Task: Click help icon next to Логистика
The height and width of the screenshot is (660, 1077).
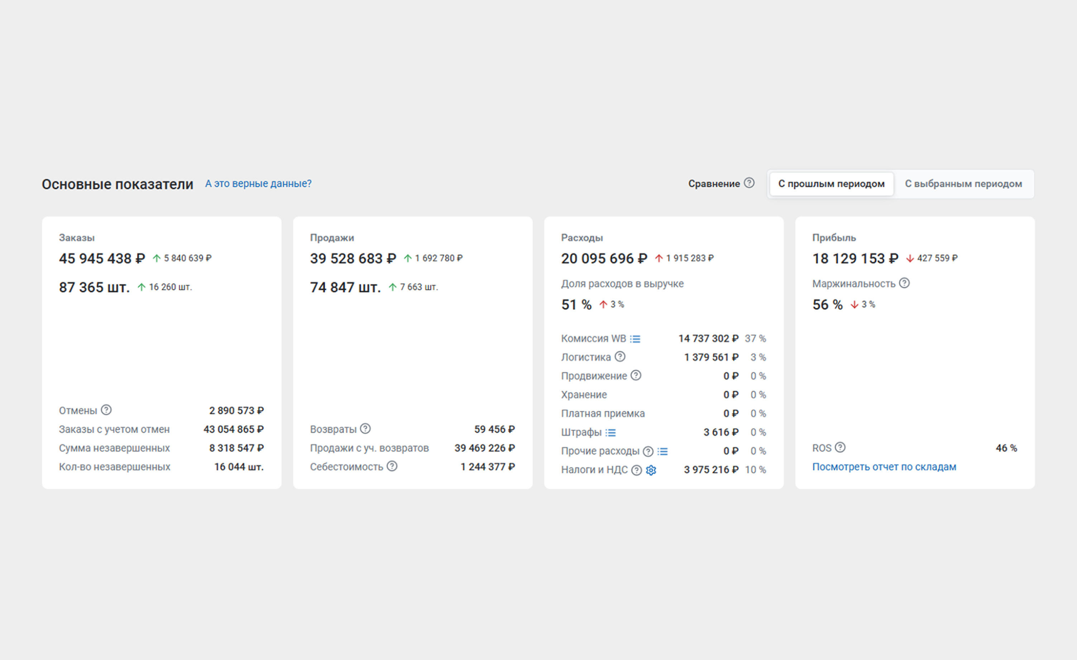Action: pos(620,356)
